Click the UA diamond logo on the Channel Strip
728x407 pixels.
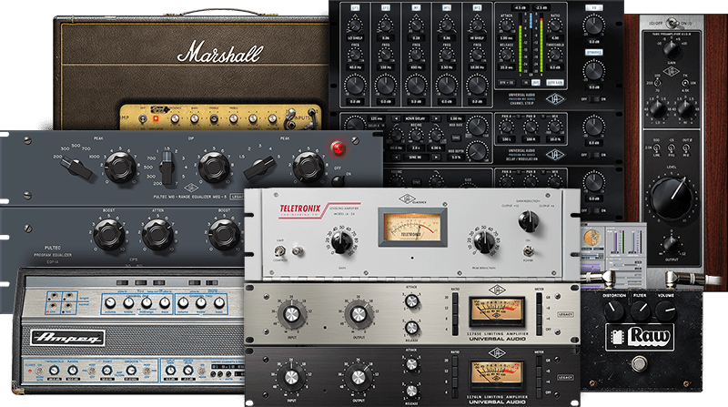click(555, 98)
